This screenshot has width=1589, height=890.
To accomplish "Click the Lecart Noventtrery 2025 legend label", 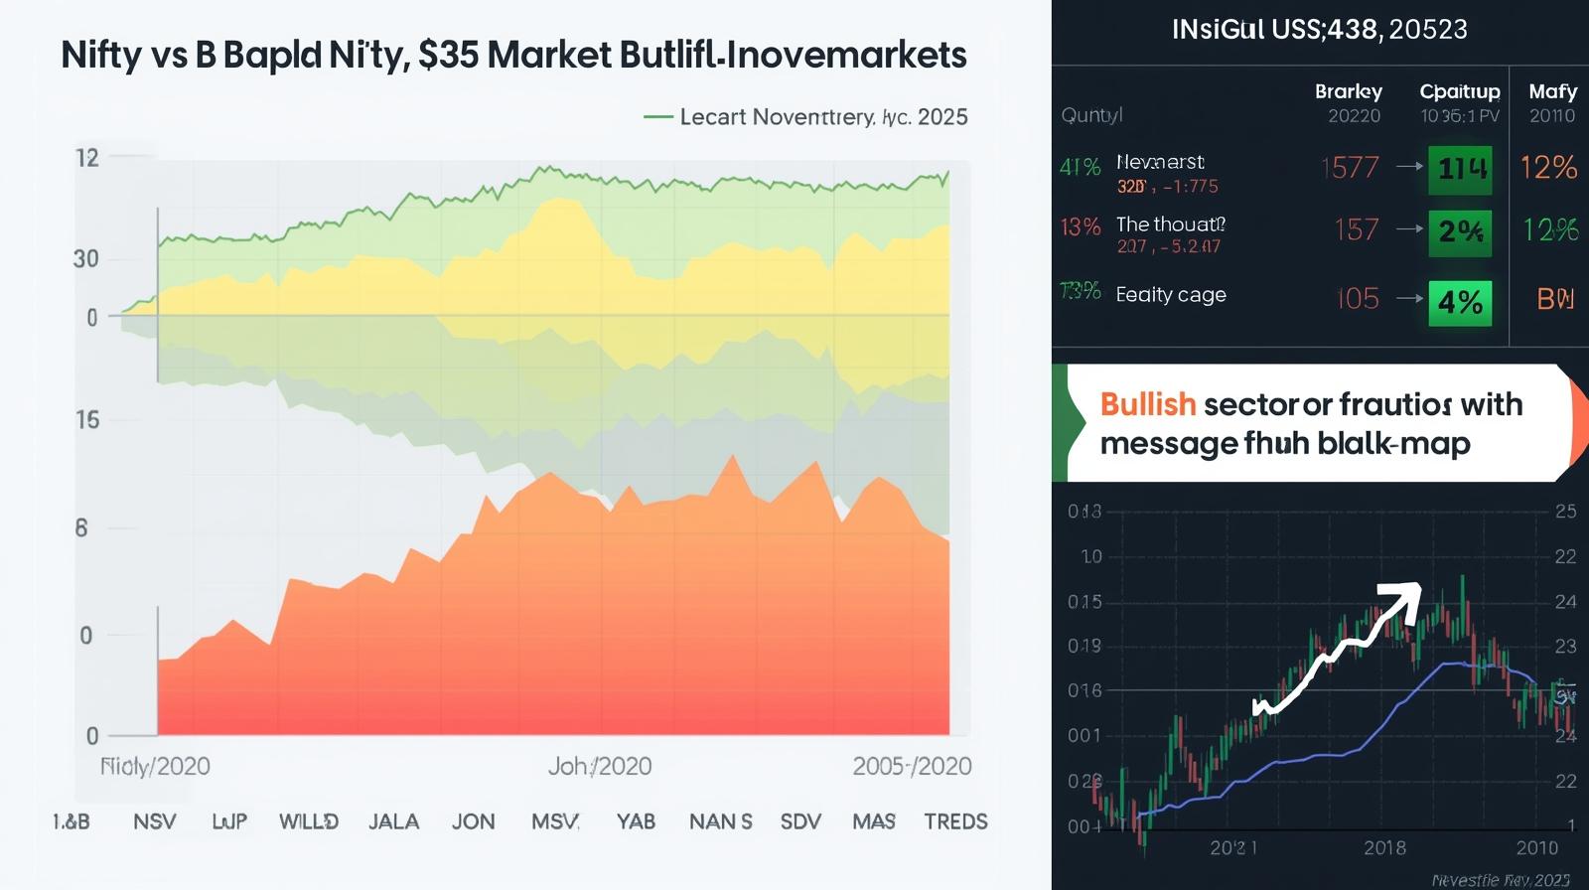I will click(x=822, y=117).
